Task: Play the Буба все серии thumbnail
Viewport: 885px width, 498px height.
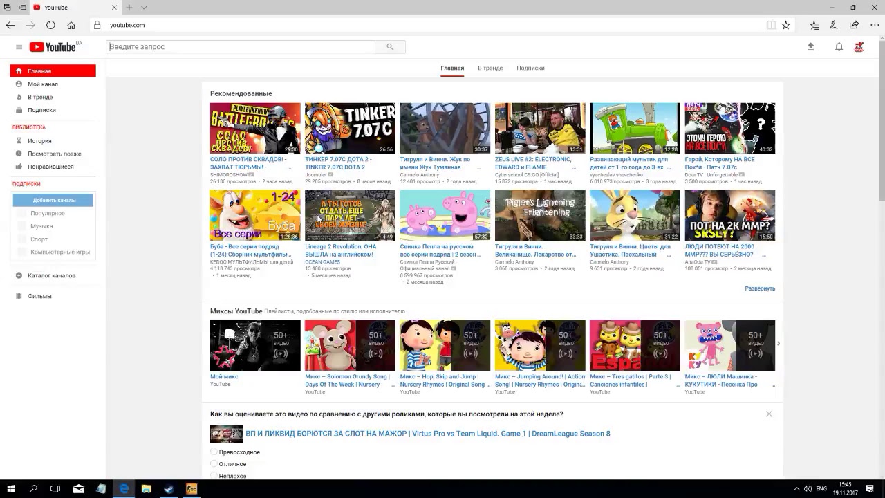Action: pos(255,215)
